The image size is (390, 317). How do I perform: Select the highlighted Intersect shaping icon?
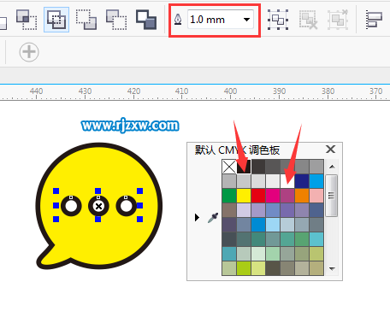tap(56, 20)
